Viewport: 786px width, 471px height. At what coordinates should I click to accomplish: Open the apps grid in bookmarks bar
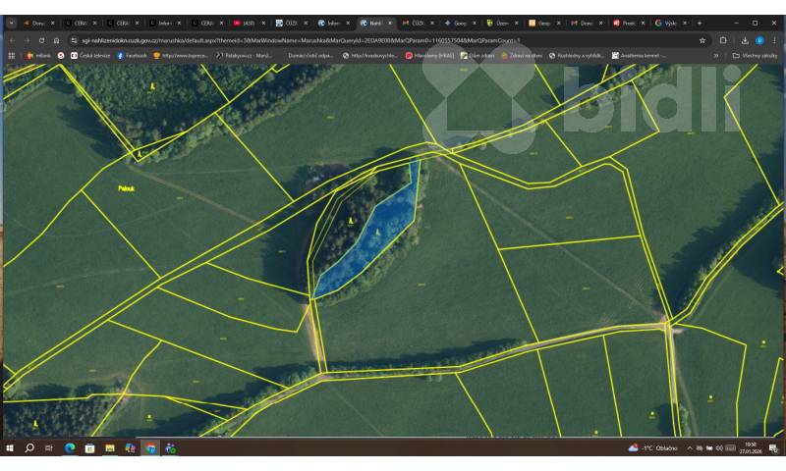(12, 56)
